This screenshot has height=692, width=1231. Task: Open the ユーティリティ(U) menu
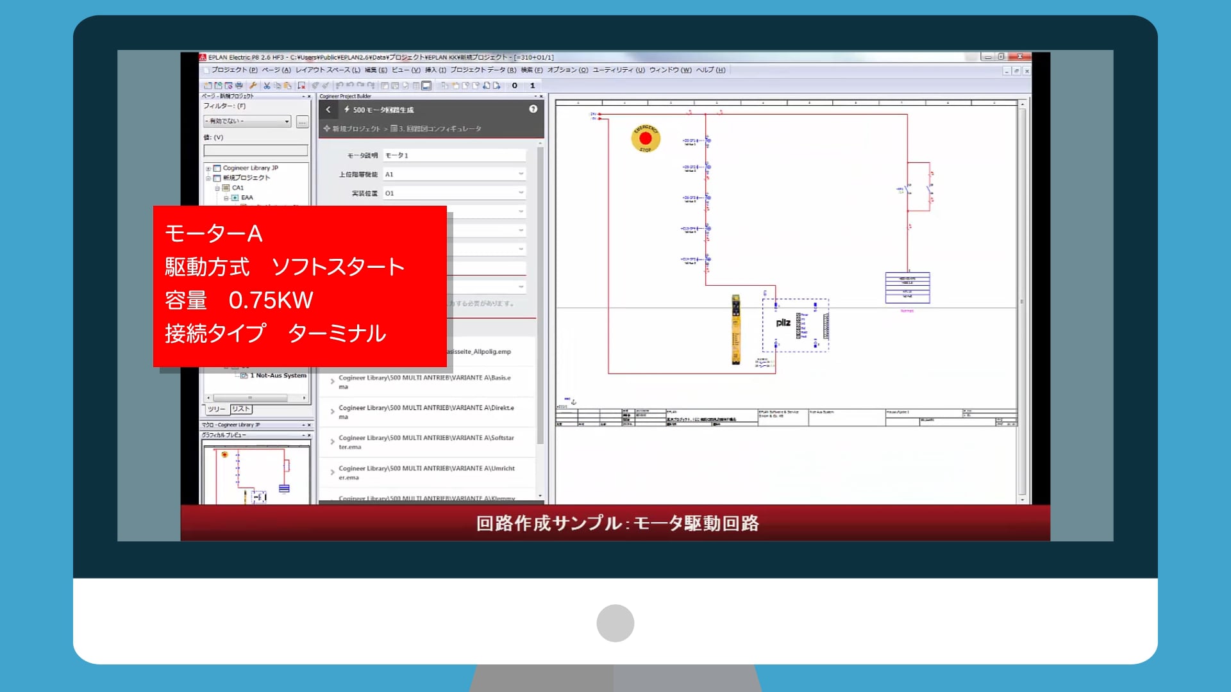point(619,70)
